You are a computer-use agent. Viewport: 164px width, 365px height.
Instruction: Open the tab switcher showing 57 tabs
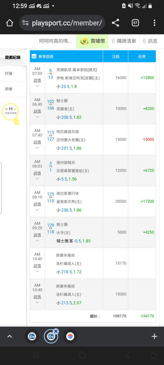(135, 23)
